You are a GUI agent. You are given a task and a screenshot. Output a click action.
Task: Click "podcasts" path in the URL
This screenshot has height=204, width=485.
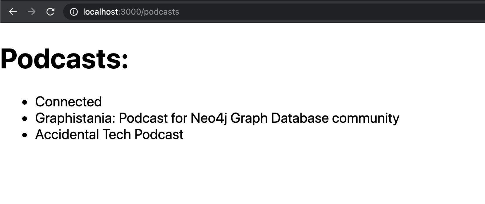click(x=161, y=12)
